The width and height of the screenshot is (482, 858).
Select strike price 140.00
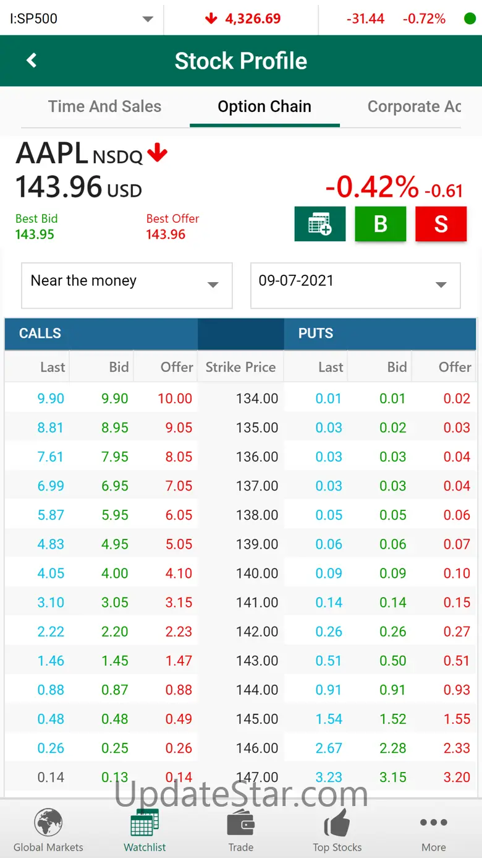[257, 573]
